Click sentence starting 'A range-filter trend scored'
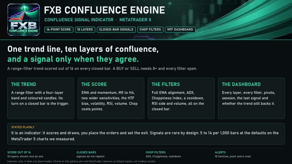292x164 pixels. point(102,69)
